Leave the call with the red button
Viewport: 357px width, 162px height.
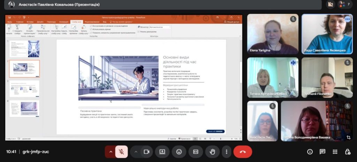click(243, 152)
